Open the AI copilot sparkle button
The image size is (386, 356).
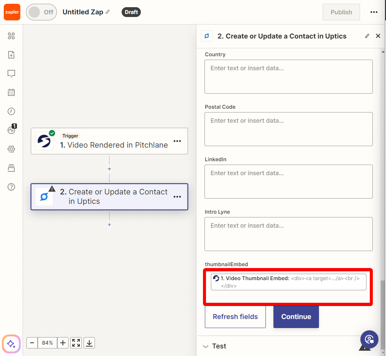[x=11, y=344]
